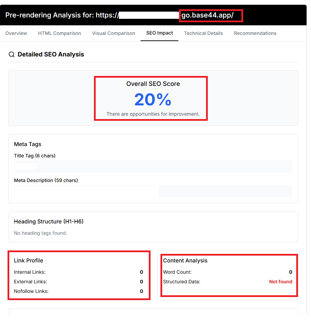This screenshot has width=311, height=323.
Task: Select the active SEO Impact tab
Action: [159, 33]
